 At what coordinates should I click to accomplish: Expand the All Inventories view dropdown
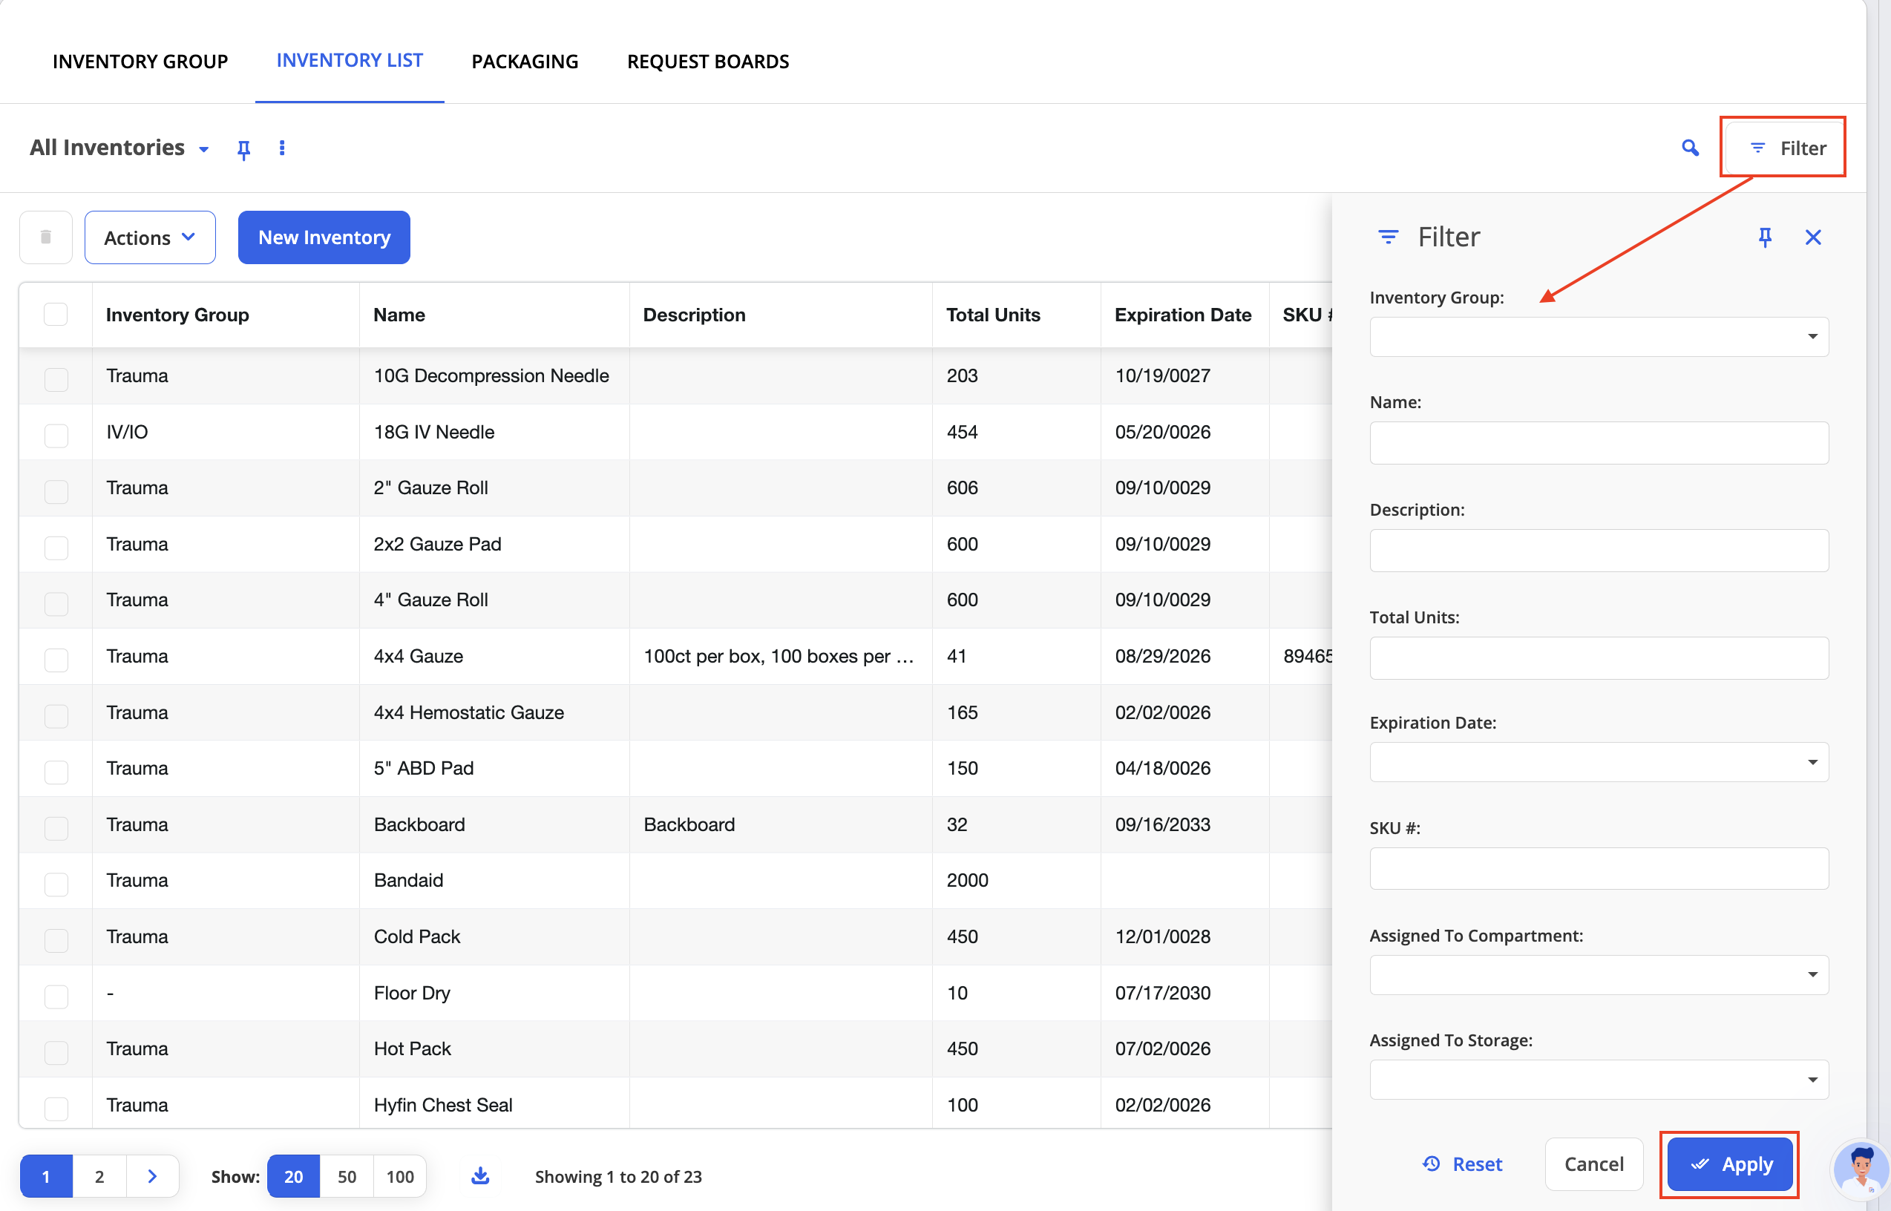pyautogui.click(x=203, y=149)
